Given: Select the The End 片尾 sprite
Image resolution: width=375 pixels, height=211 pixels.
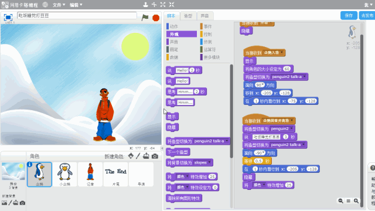Looking at the screenshot, I should pyautogui.click(x=116, y=174).
